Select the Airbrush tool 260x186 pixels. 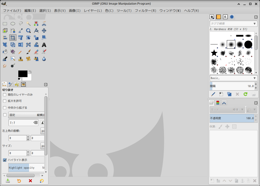(44, 52)
